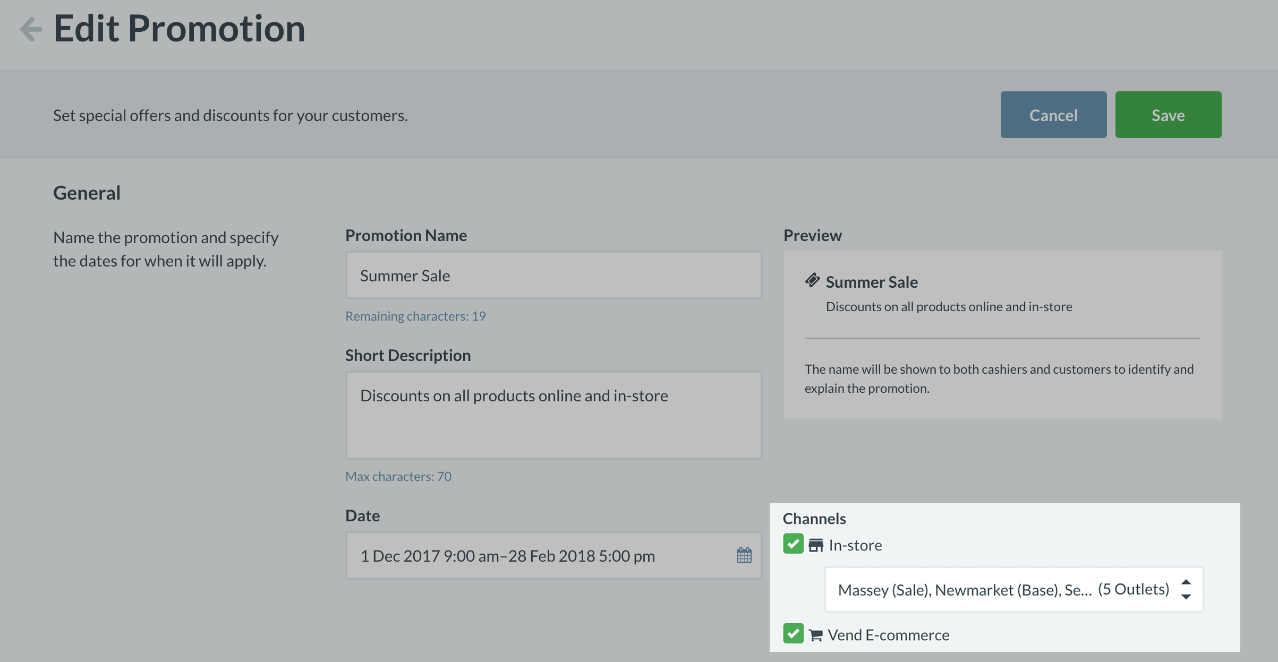Image resolution: width=1278 pixels, height=662 pixels.
Task: Click the In-store shop icon
Action: pos(816,545)
